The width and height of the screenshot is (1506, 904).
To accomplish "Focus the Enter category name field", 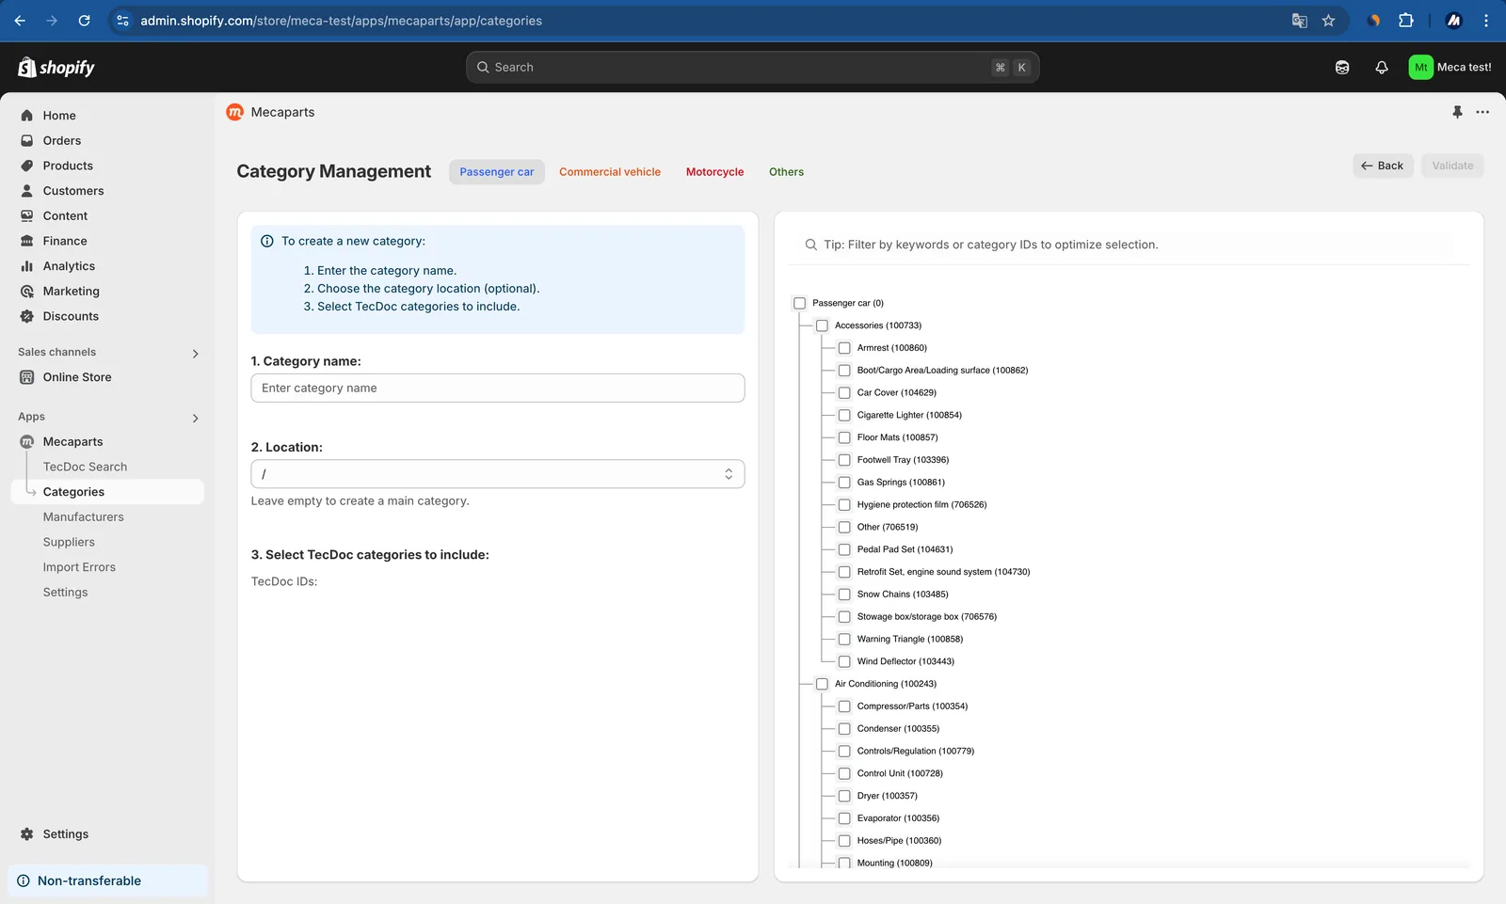I will [x=498, y=389].
